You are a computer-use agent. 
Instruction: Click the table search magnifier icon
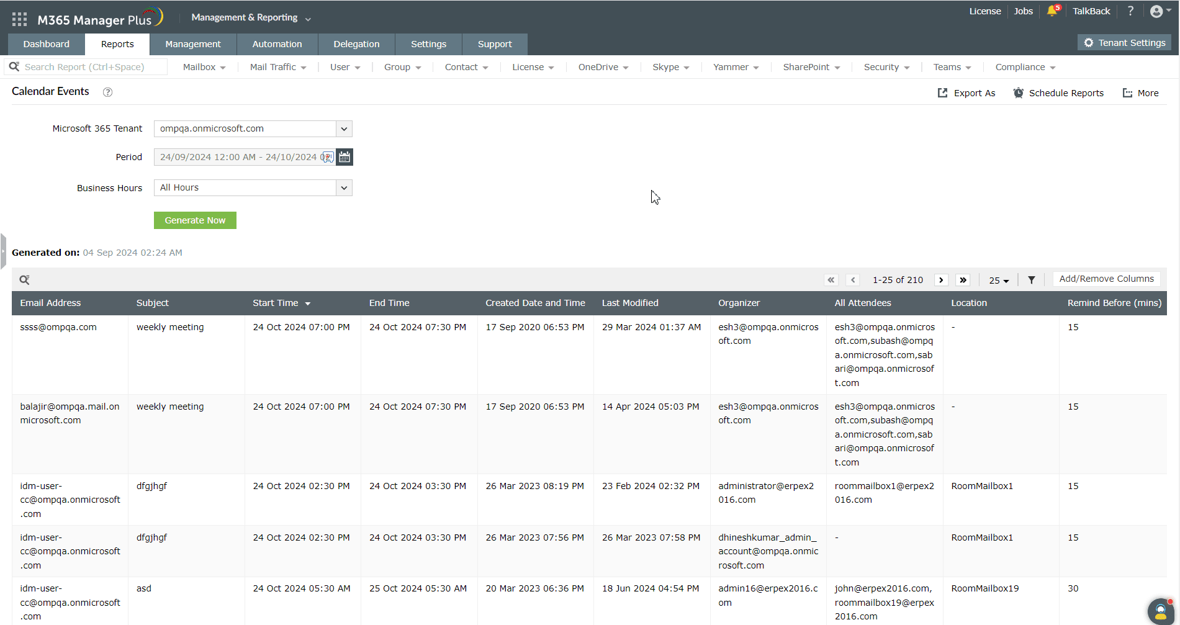pyautogui.click(x=24, y=280)
